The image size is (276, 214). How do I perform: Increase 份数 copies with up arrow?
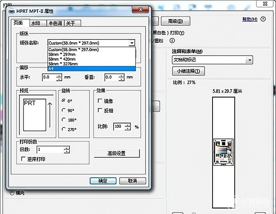pos(67,148)
